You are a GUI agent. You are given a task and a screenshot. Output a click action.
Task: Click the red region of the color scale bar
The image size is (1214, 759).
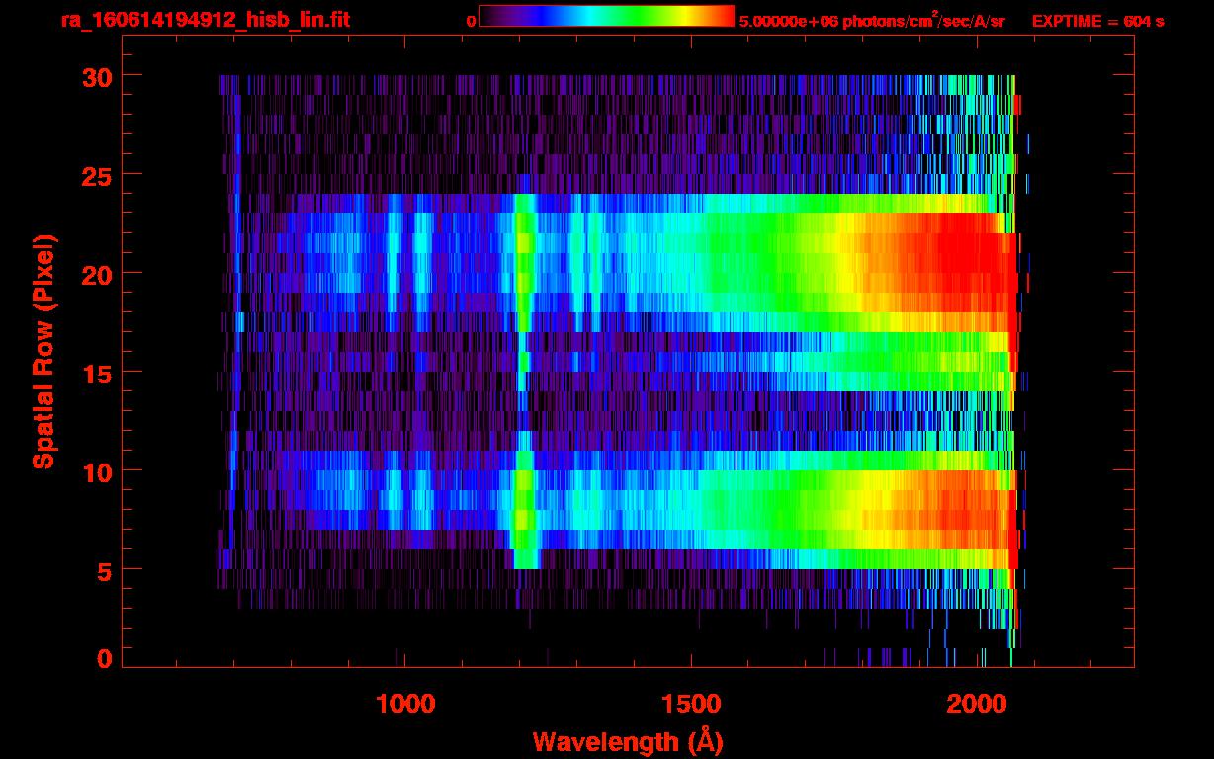724,17
